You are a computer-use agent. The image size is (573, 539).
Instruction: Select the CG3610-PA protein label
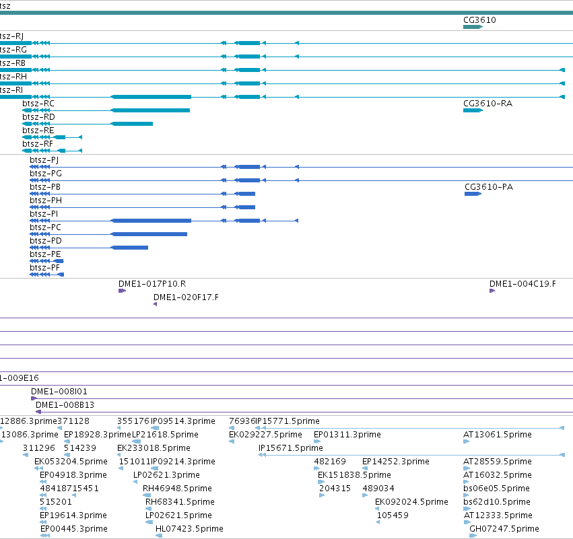tap(489, 187)
